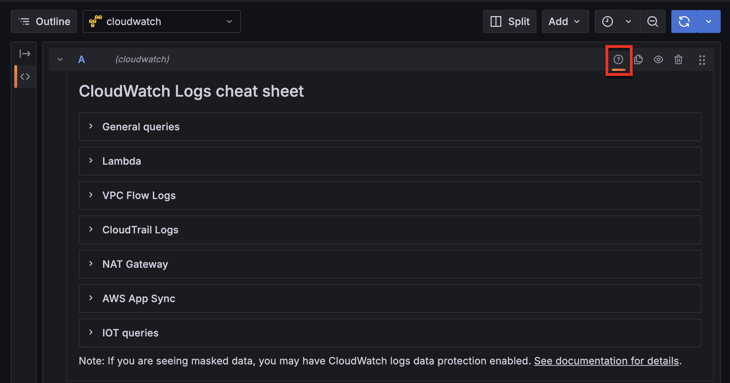730x383 pixels.
Task: Open the Add menu
Action: [565, 21]
